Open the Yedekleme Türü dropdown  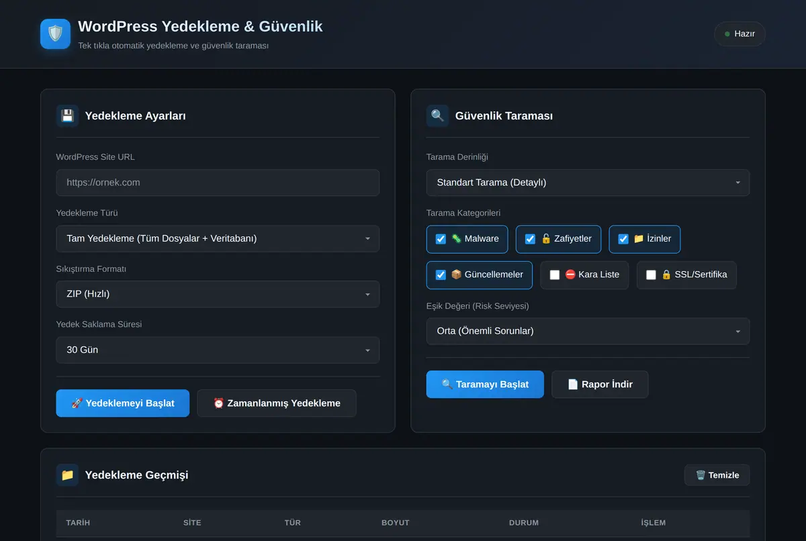coord(218,238)
